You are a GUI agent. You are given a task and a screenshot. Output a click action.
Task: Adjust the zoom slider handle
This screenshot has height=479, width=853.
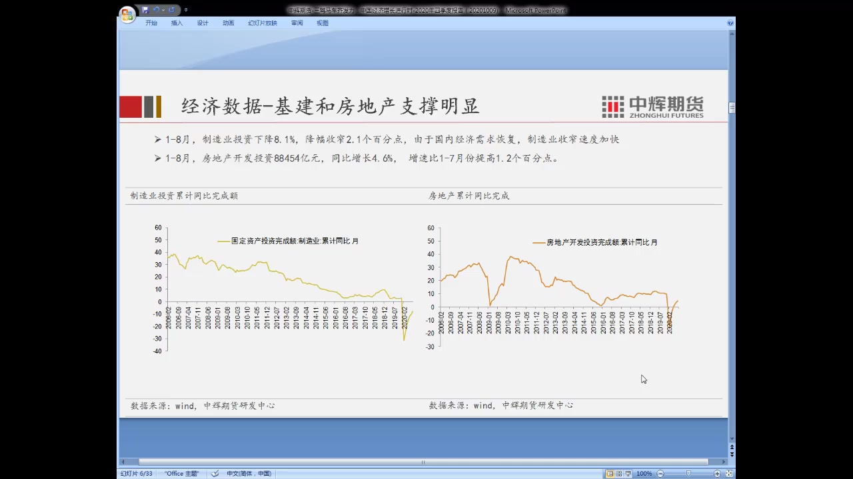click(688, 474)
